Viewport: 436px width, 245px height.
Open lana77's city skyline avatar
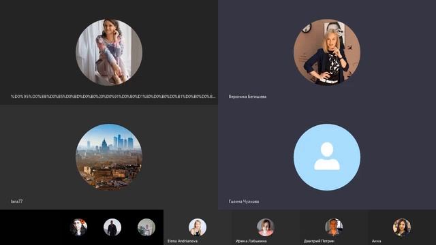[109, 157]
